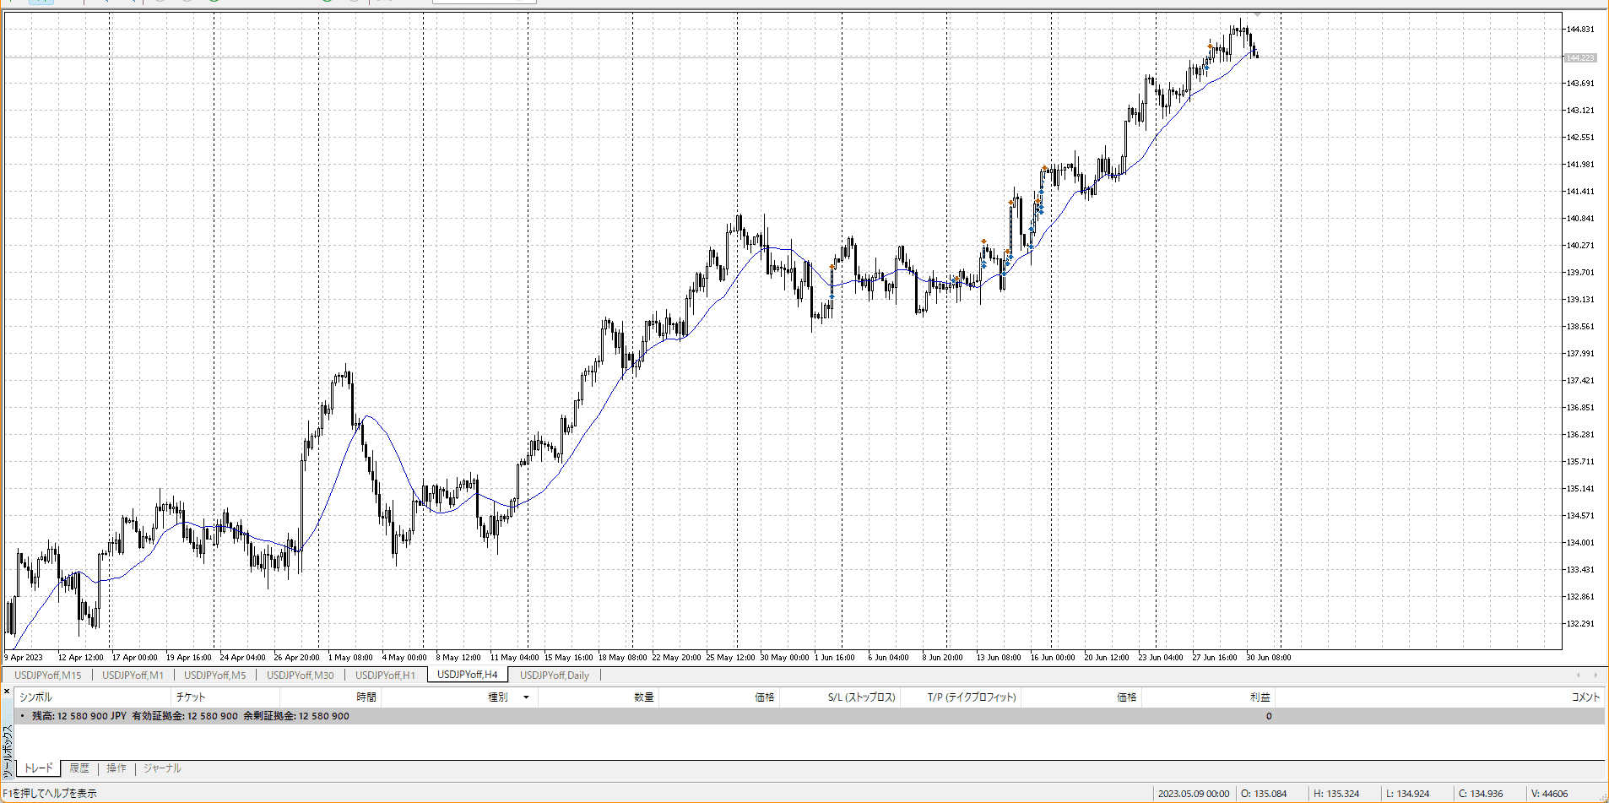Image resolution: width=1609 pixels, height=803 pixels.
Task: Open the 履歴 tab in the toolbox
Action: pyautogui.click(x=79, y=768)
